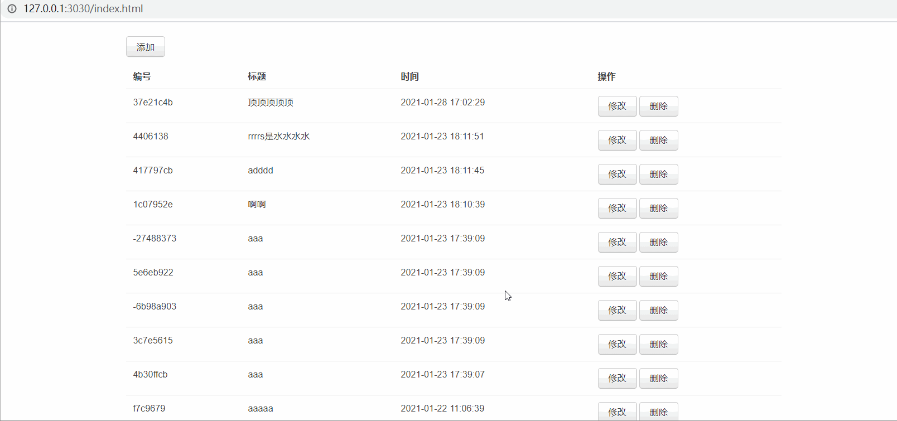Image resolution: width=897 pixels, height=421 pixels.
Task: Select the ID cell 417797cb
Action: tap(153, 171)
